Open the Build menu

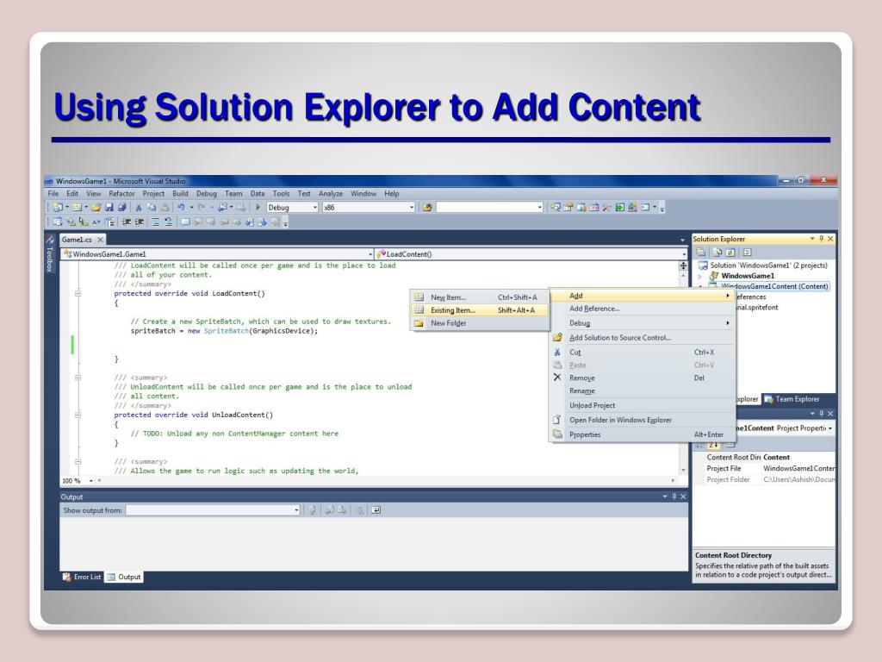[180, 193]
